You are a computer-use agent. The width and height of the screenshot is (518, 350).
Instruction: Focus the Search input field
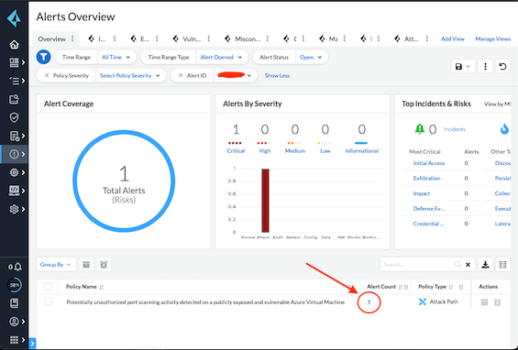pyautogui.click(x=418, y=265)
